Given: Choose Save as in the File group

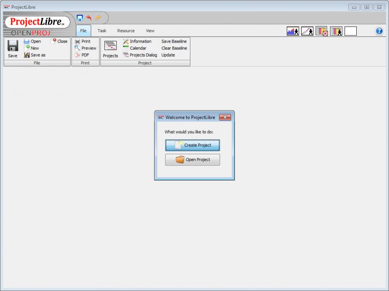Looking at the screenshot, I should [x=35, y=55].
